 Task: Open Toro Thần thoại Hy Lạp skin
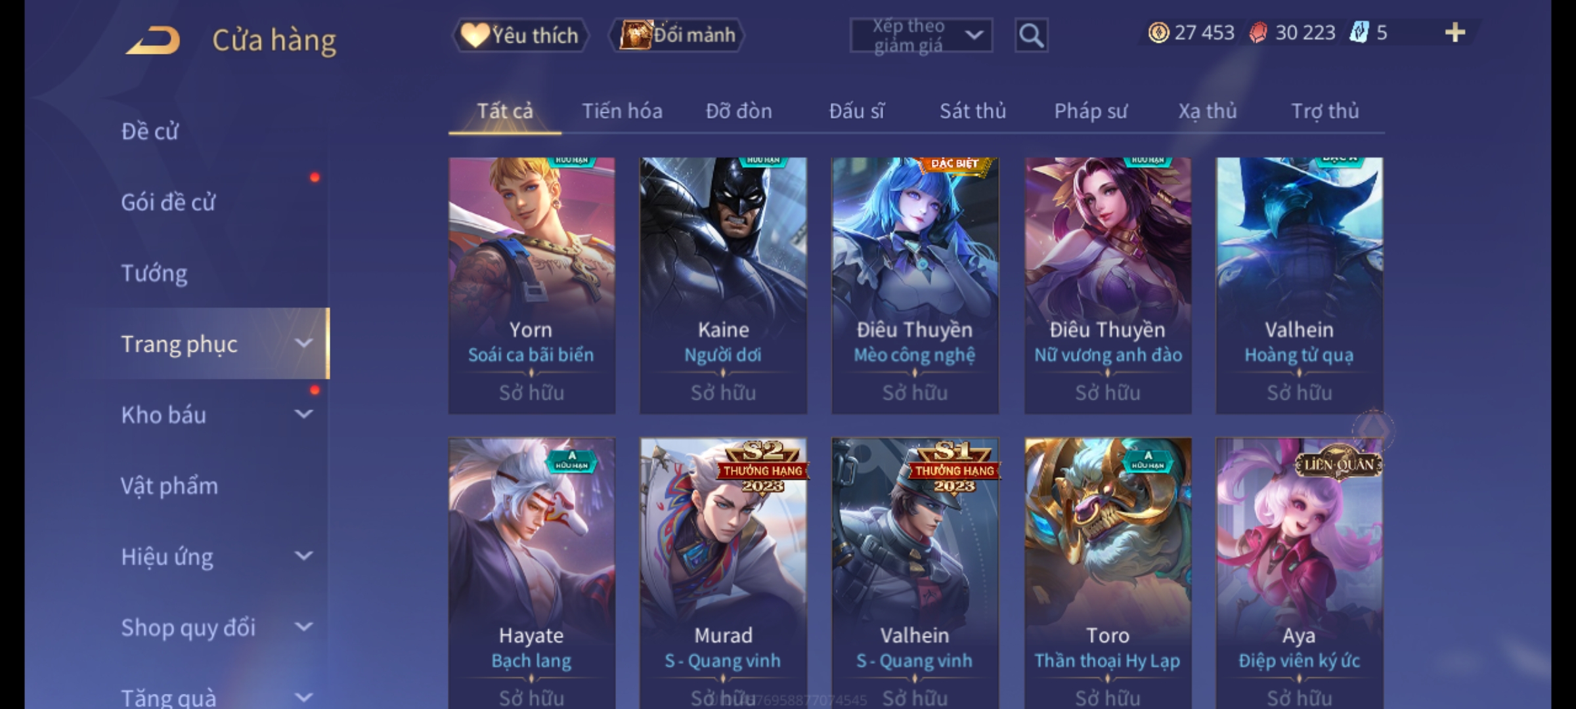(x=1107, y=571)
